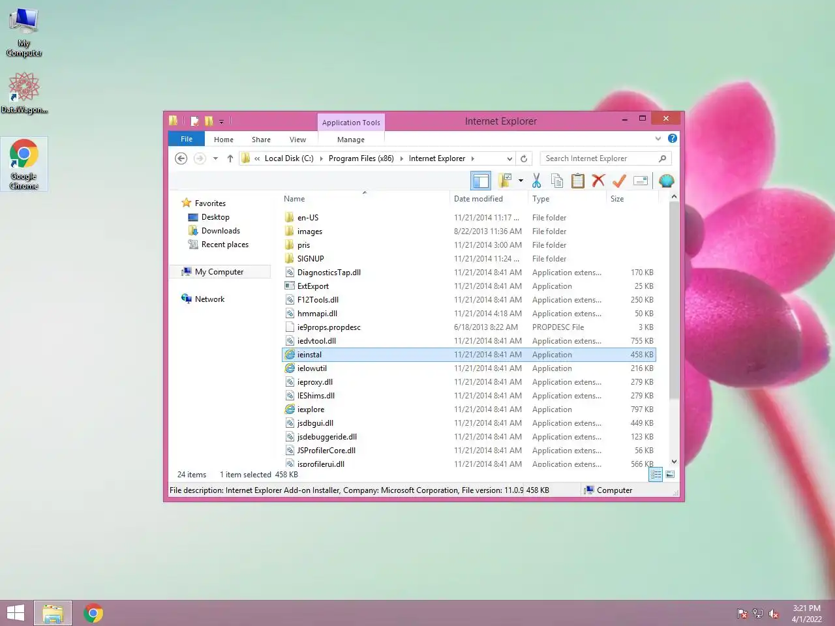Switch to large icons view button
The height and width of the screenshot is (626, 835).
[670, 475]
